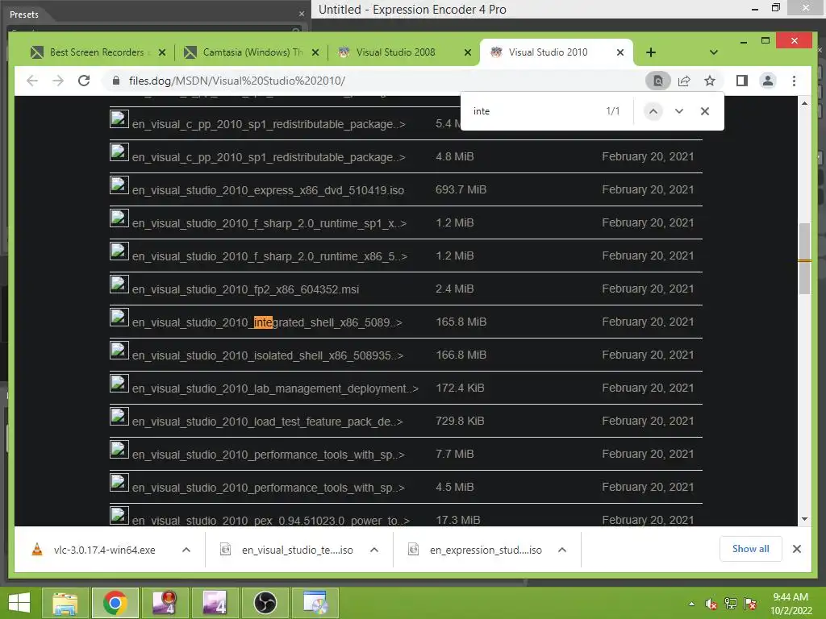Screen dimensions: 826x619
Task: Click the muted volume tray icon
Action: (x=711, y=604)
